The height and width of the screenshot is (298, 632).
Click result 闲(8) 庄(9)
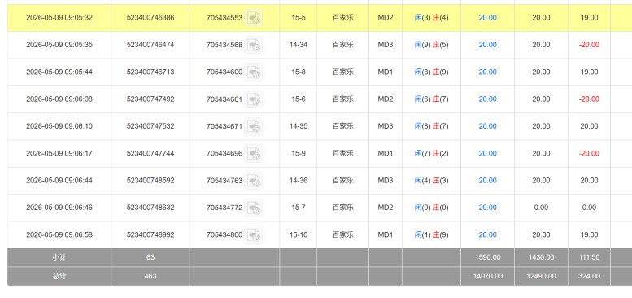[x=431, y=72]
